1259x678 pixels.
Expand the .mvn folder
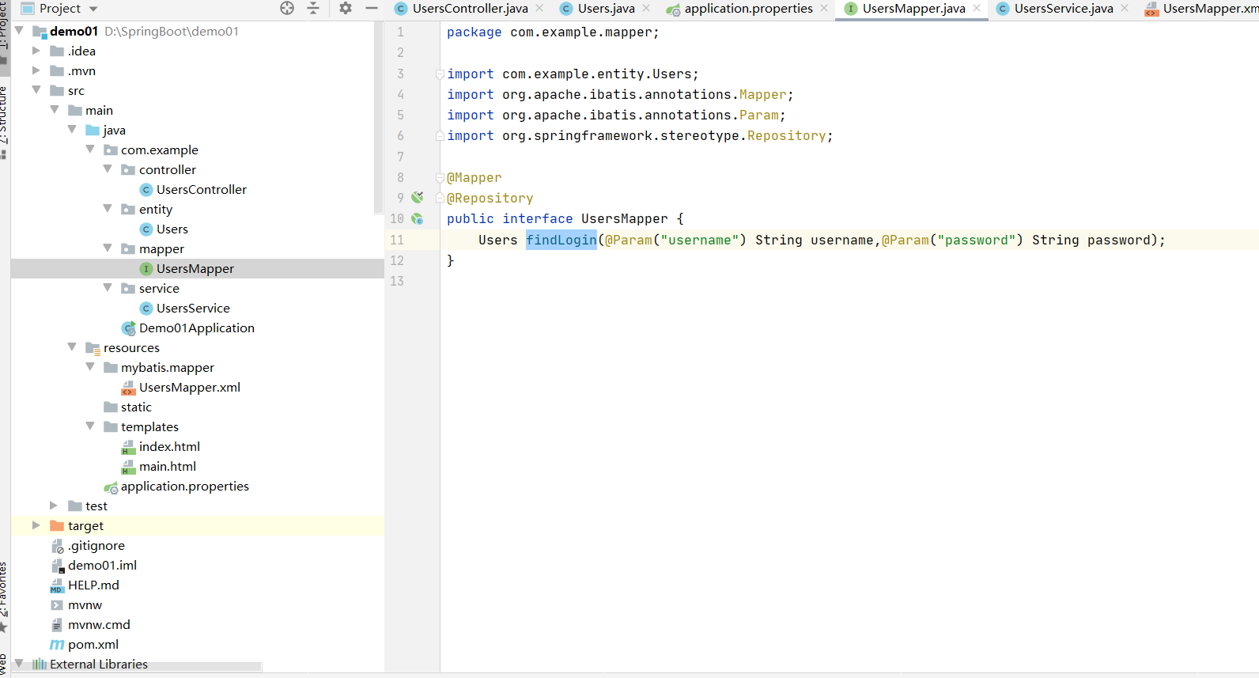click(36, 70)
